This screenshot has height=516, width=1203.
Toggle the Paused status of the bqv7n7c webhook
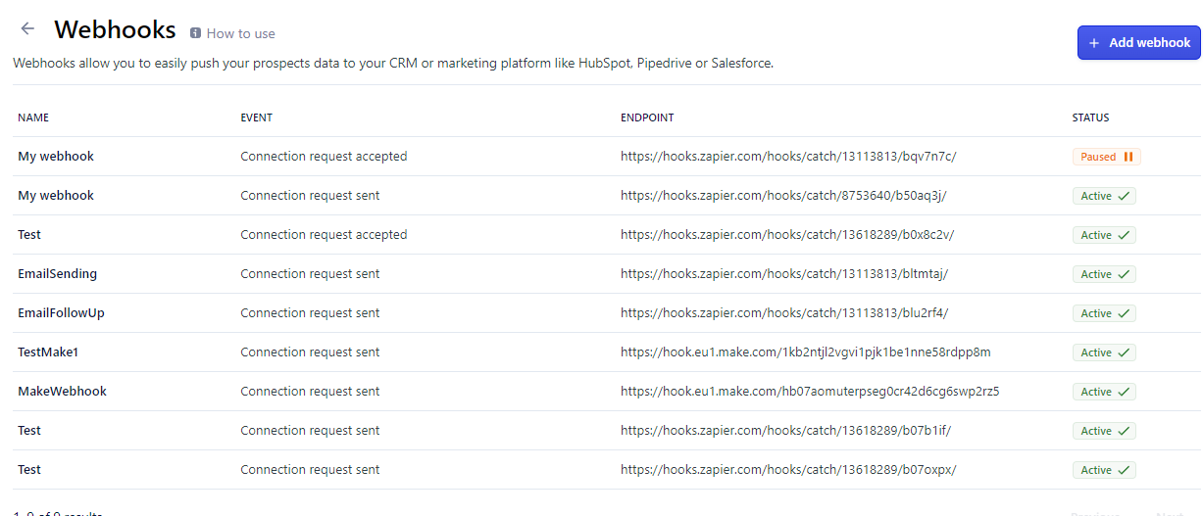pos(1107,157)
